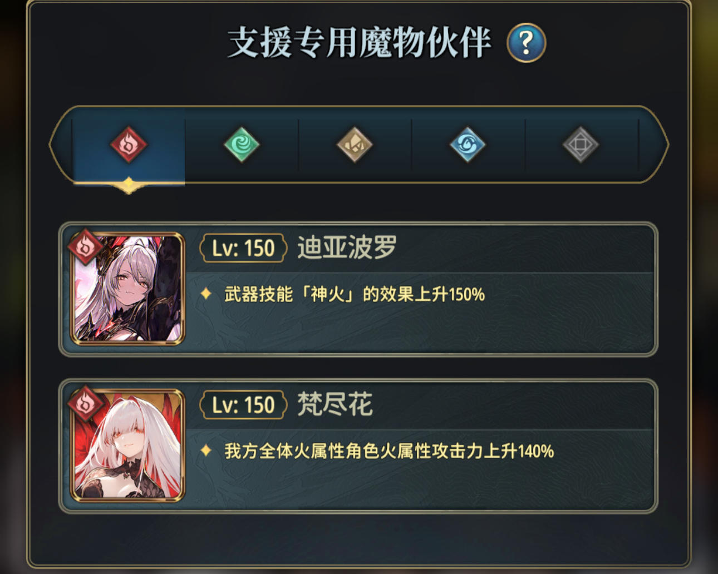Select the 梵尽花 name label

[x=335, y=404]
